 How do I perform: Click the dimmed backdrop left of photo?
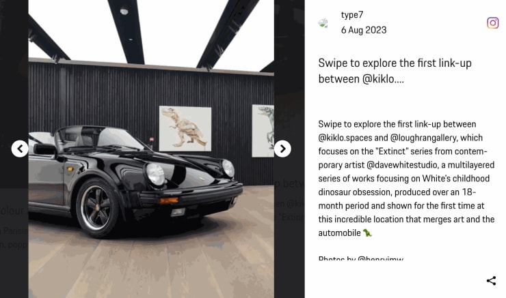14,80
